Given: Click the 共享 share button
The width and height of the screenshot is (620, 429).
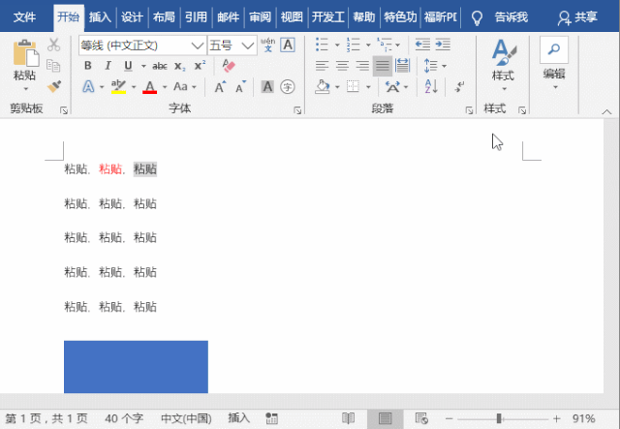Looking at the screenshot, I should pos(578,16).
